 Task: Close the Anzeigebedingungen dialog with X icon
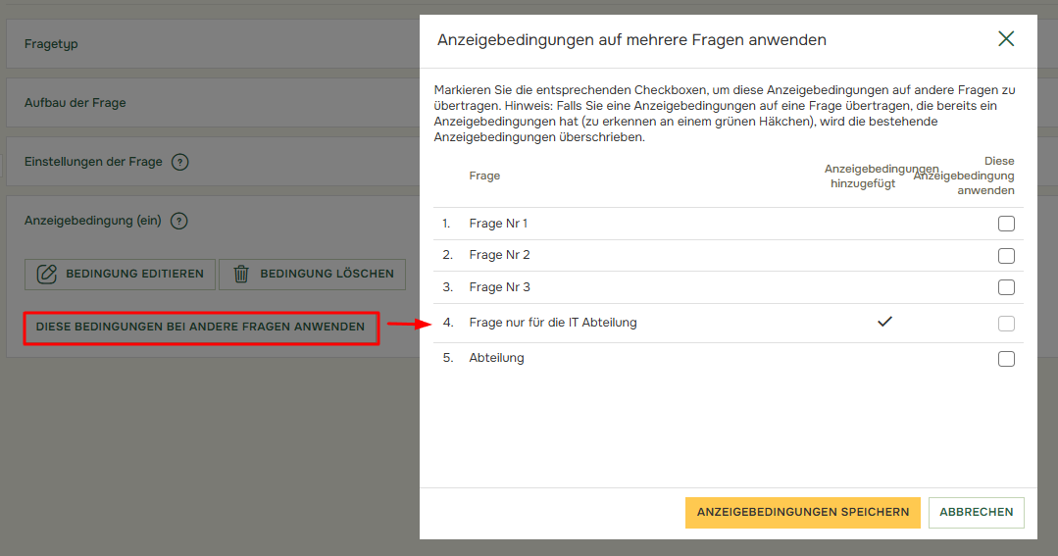[1005, 39]
